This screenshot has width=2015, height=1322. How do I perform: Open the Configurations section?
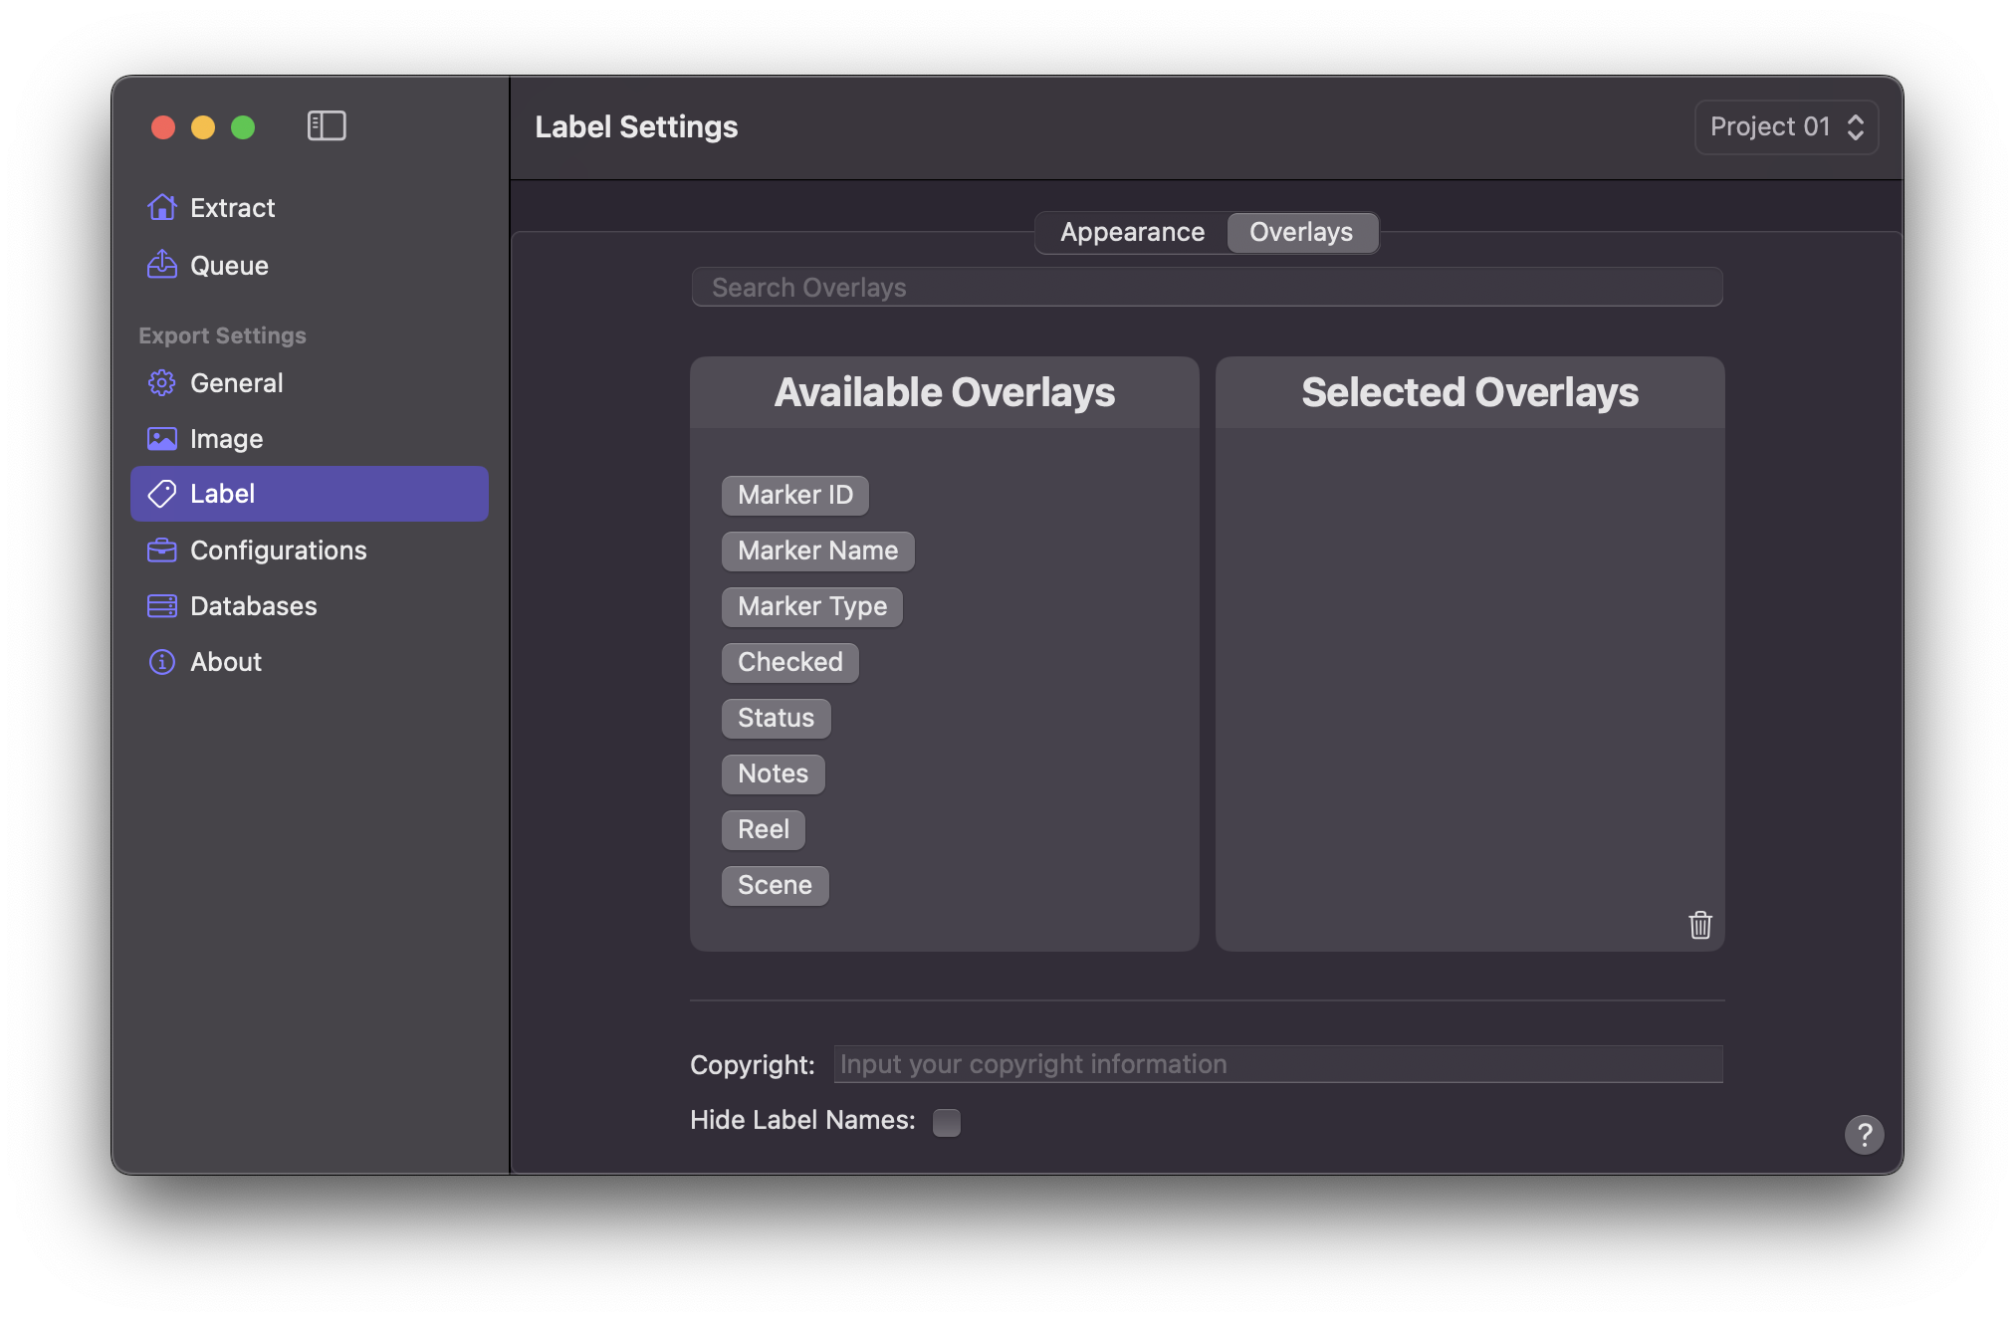pos(310,551)
